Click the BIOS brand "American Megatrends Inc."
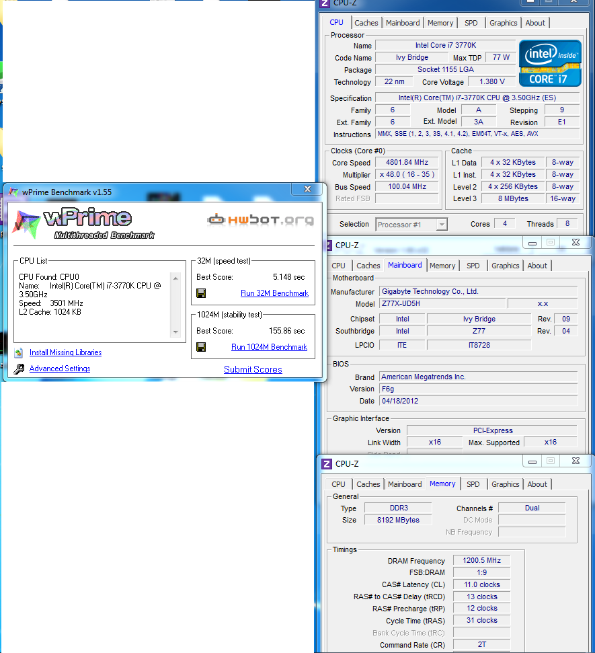The height and width of the screenshot is (653, 595). point(479,377)
